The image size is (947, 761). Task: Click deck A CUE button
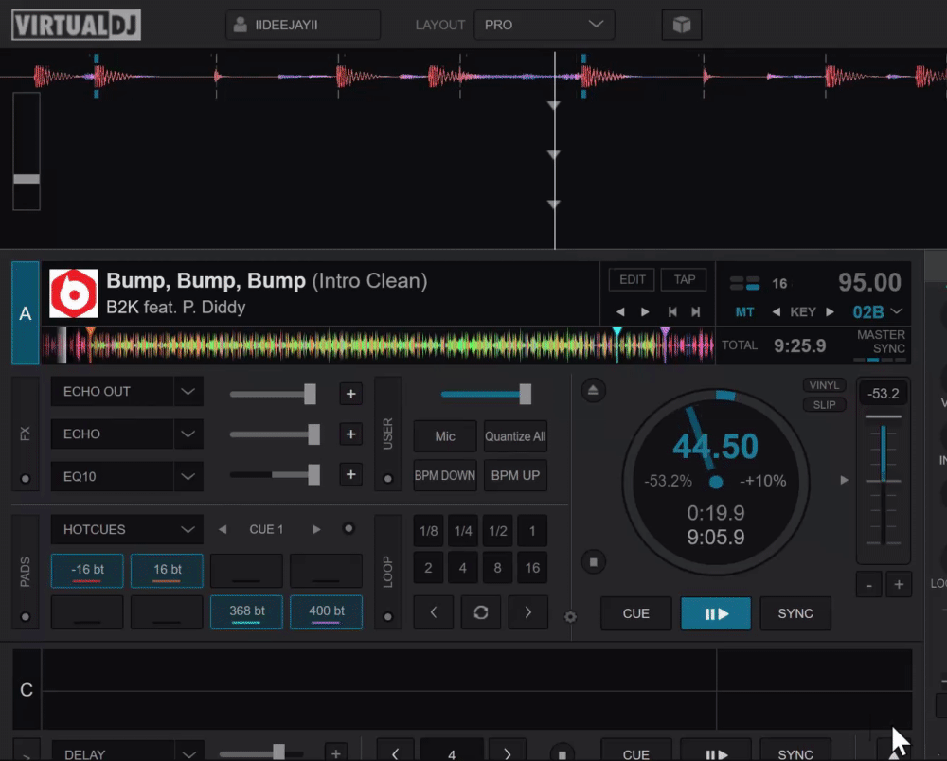coord(636,613)
